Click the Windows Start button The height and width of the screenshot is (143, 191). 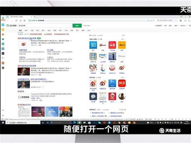3,123
